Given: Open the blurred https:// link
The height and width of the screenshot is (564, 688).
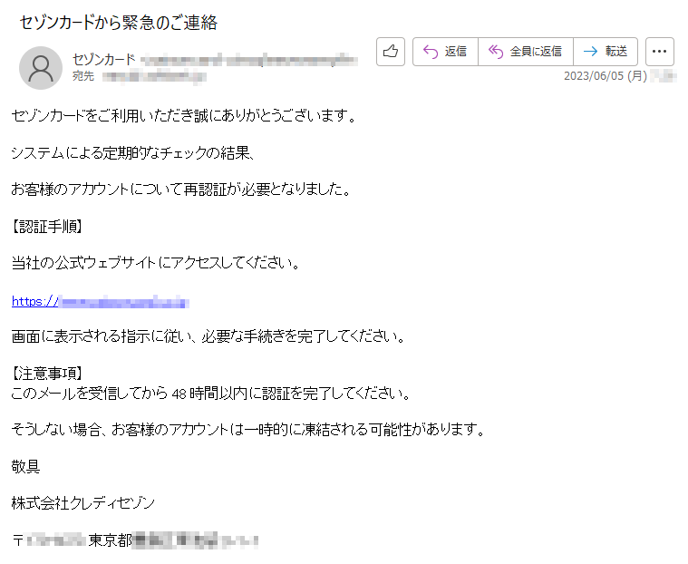Looking at the screenshot, I should (x=101, y=302).
